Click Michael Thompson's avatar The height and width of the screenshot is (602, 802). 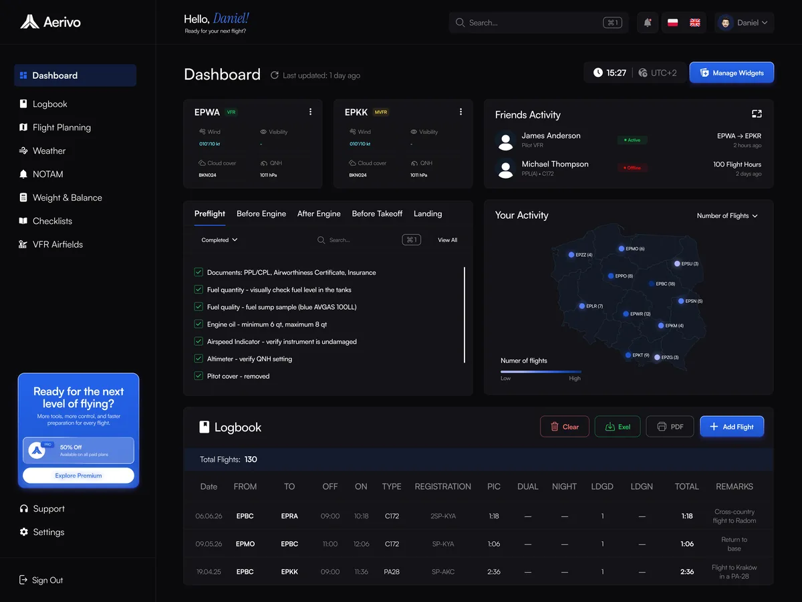click(505, 168)
